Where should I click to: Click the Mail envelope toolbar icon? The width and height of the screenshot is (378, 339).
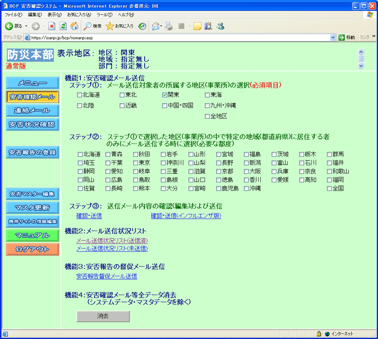(156, 26)
